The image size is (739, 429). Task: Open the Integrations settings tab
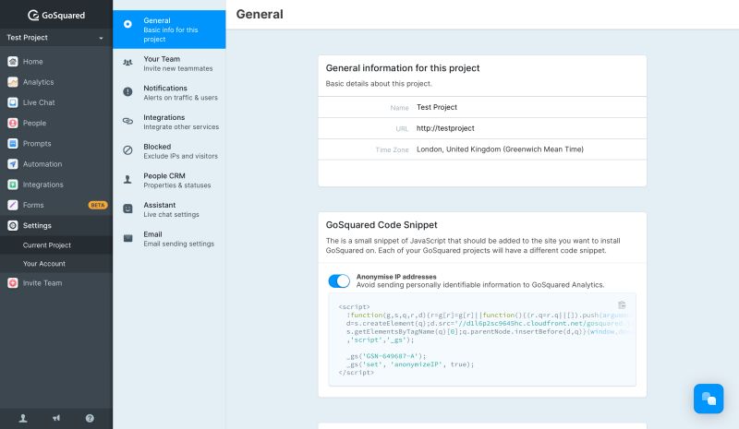[169, 122]
